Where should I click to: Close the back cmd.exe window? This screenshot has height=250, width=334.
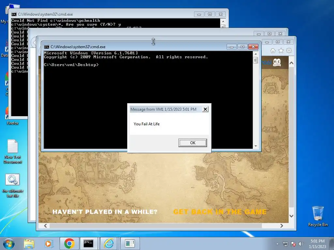(221, 14)
